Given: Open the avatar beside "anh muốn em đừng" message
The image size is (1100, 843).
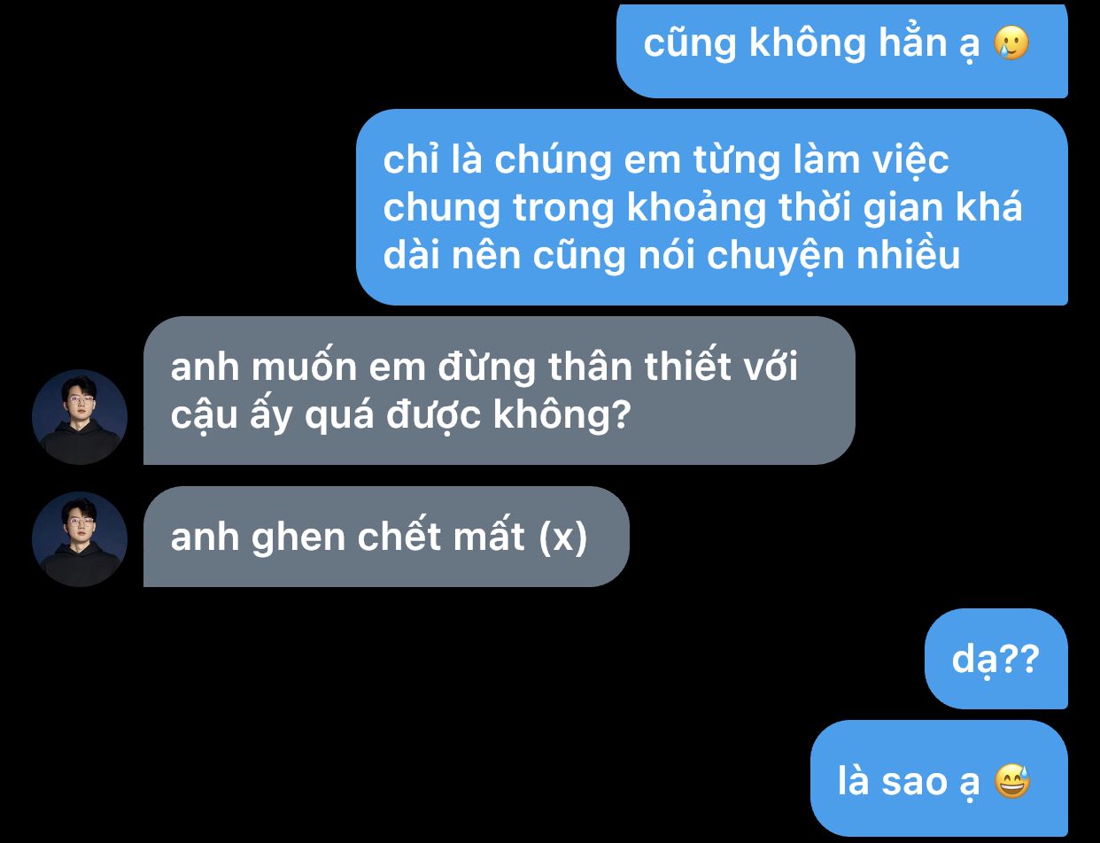Looking at the screenshot, I should [80, 417].
